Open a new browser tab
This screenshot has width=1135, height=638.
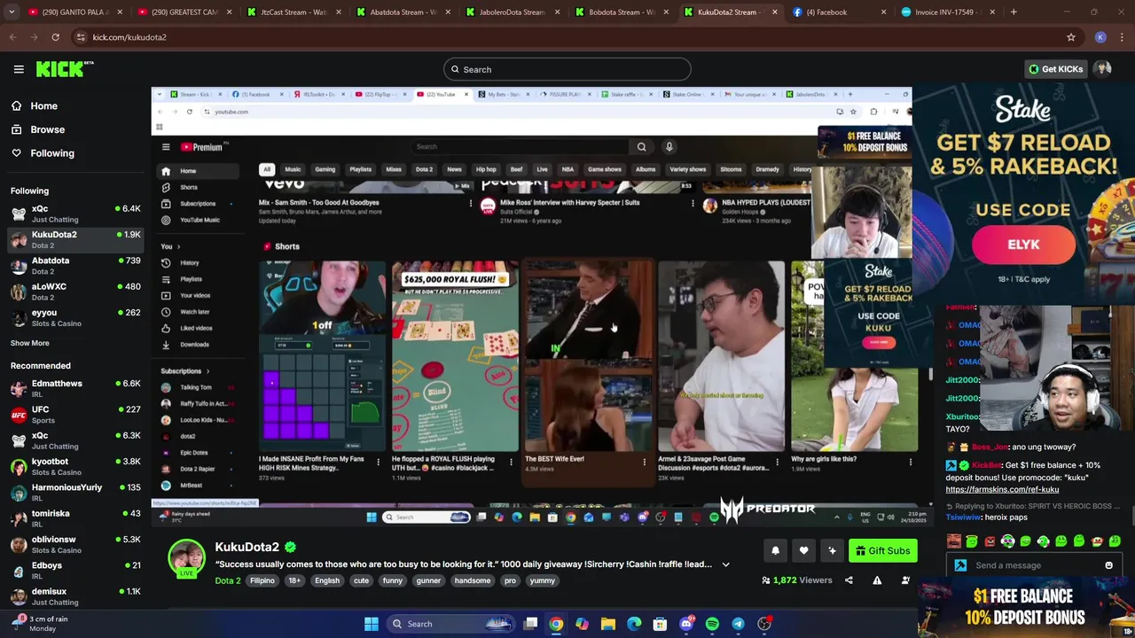[x=1014, y=12]
